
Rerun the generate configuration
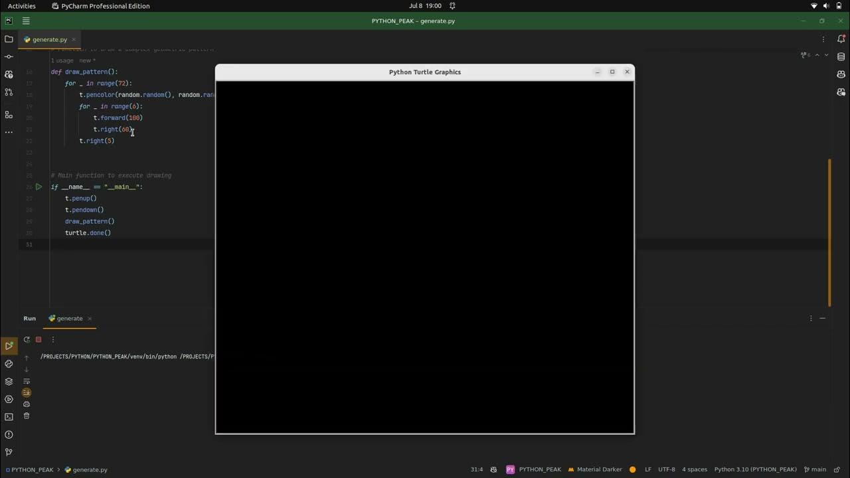pyautogui.click(x=27, y=339)
